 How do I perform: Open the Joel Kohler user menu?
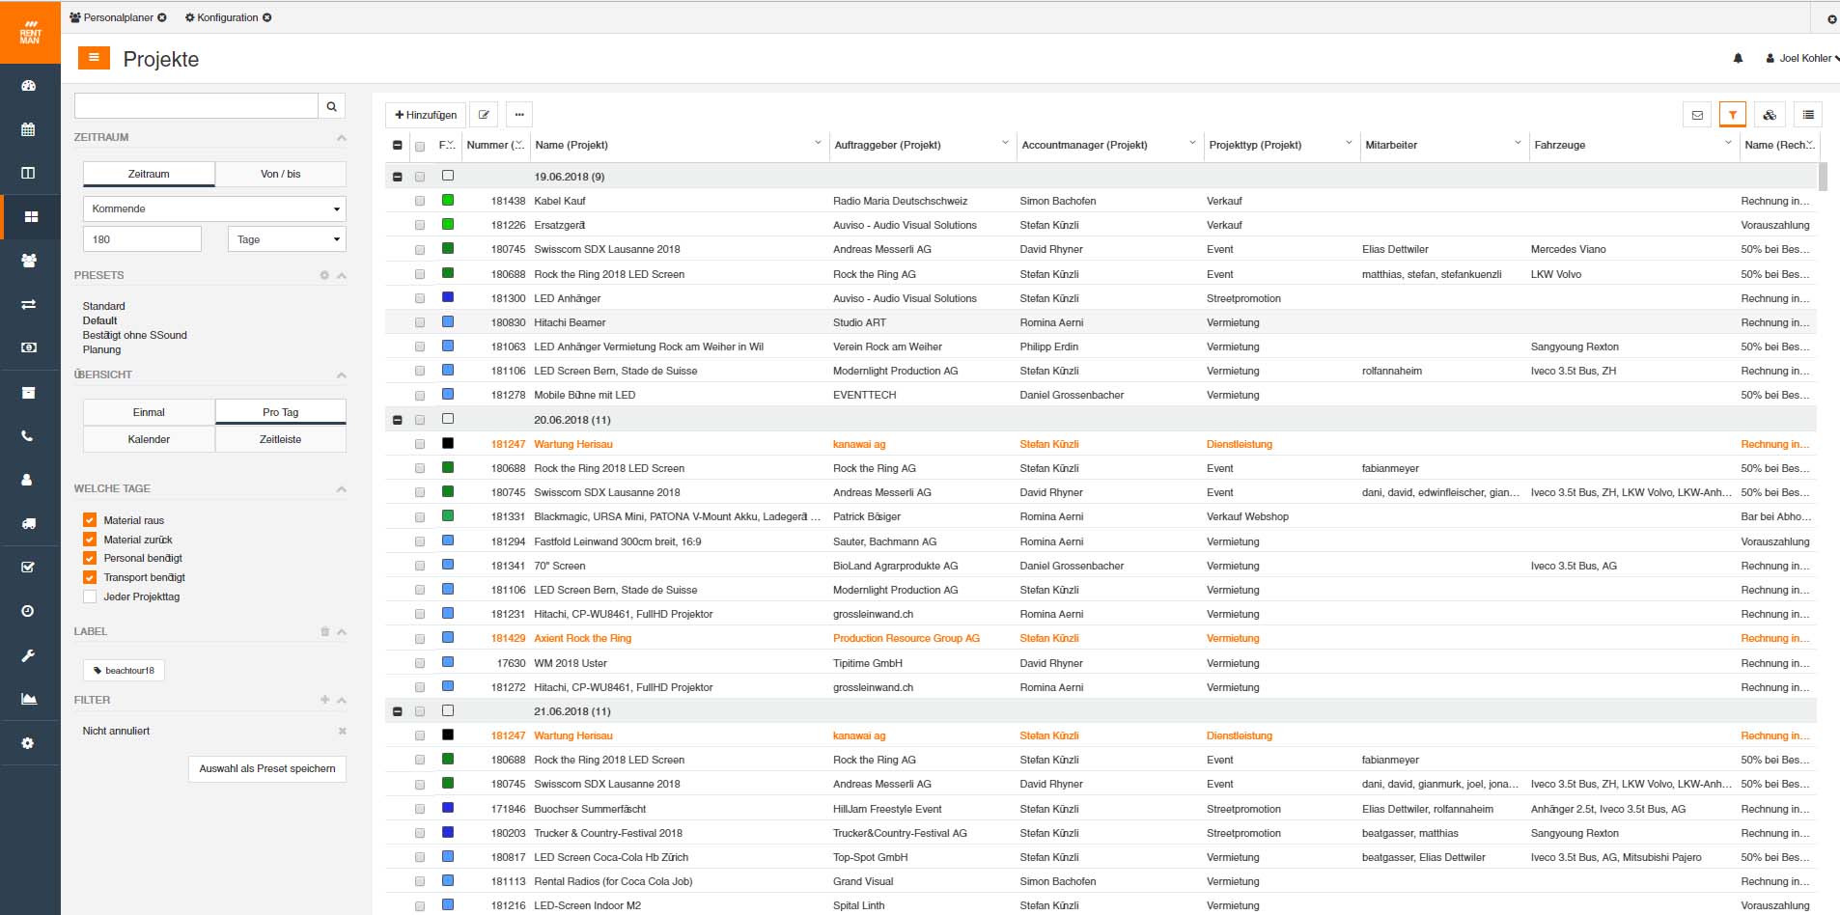[x=1801, y=58]
